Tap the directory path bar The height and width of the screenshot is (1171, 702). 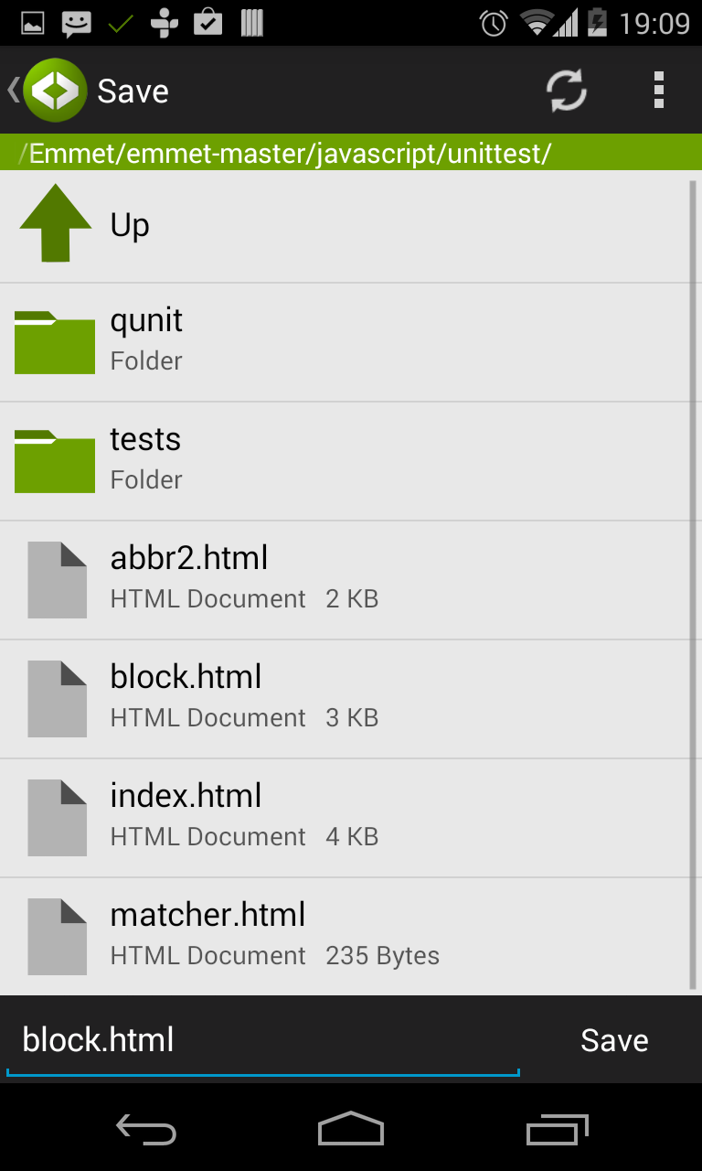point(351,153)
